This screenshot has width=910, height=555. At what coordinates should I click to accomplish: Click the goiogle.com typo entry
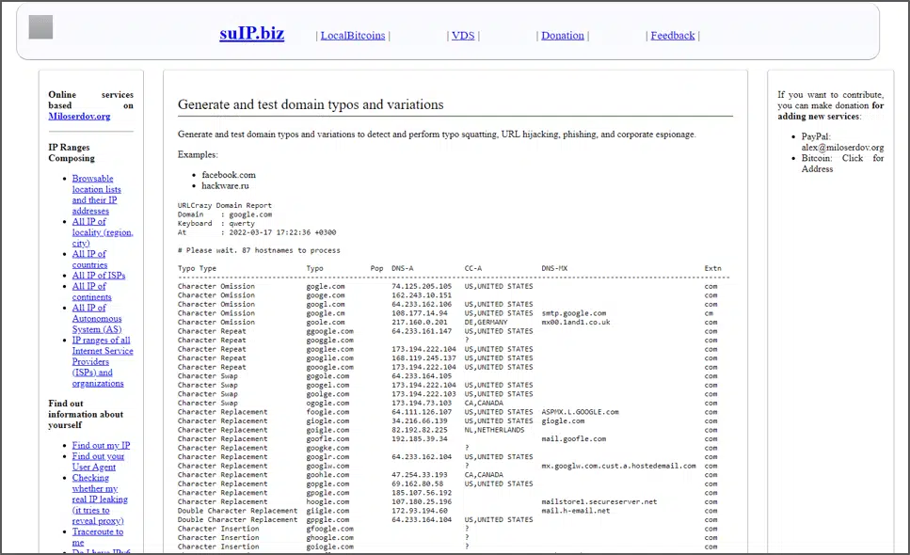click(329, 547)
